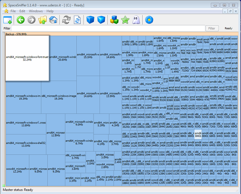Click the second light blue cube icon

click(101, 20)
